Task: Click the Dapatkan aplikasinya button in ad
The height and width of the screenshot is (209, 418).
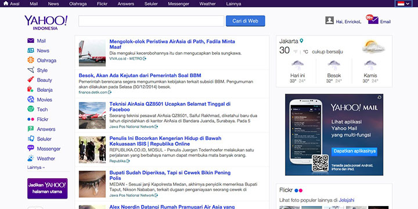Action: pos(355,151)
